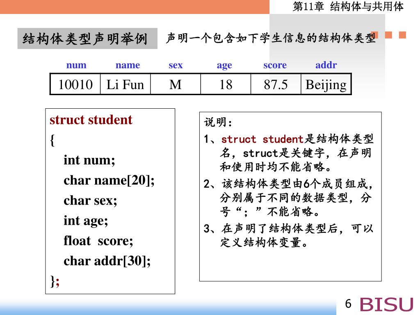This screenshot has height=315, width=420.
Task: Click the BISU logo
Action: pyautogui.click(x=386, y=305)
